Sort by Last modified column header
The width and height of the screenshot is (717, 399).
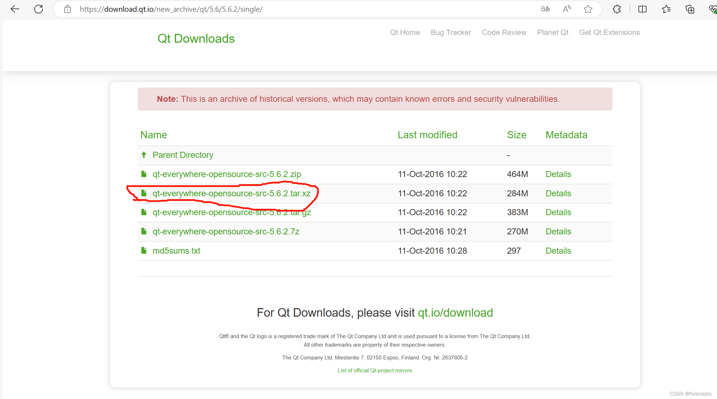(x=427, y=135)
